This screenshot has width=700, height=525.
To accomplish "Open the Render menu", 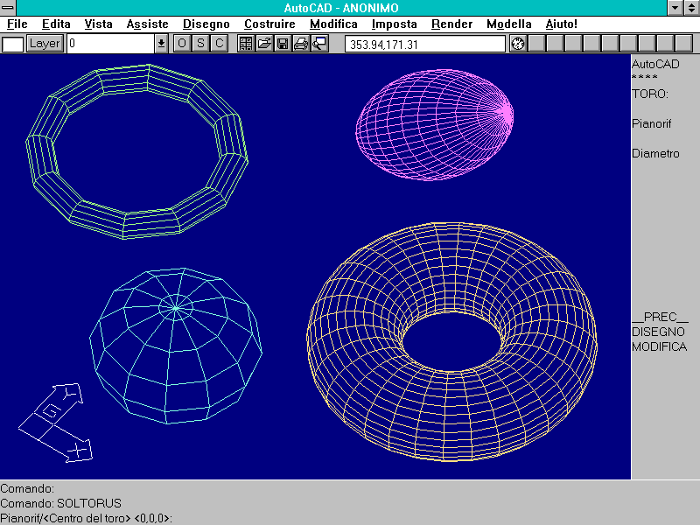I will (x=451, y=24).
